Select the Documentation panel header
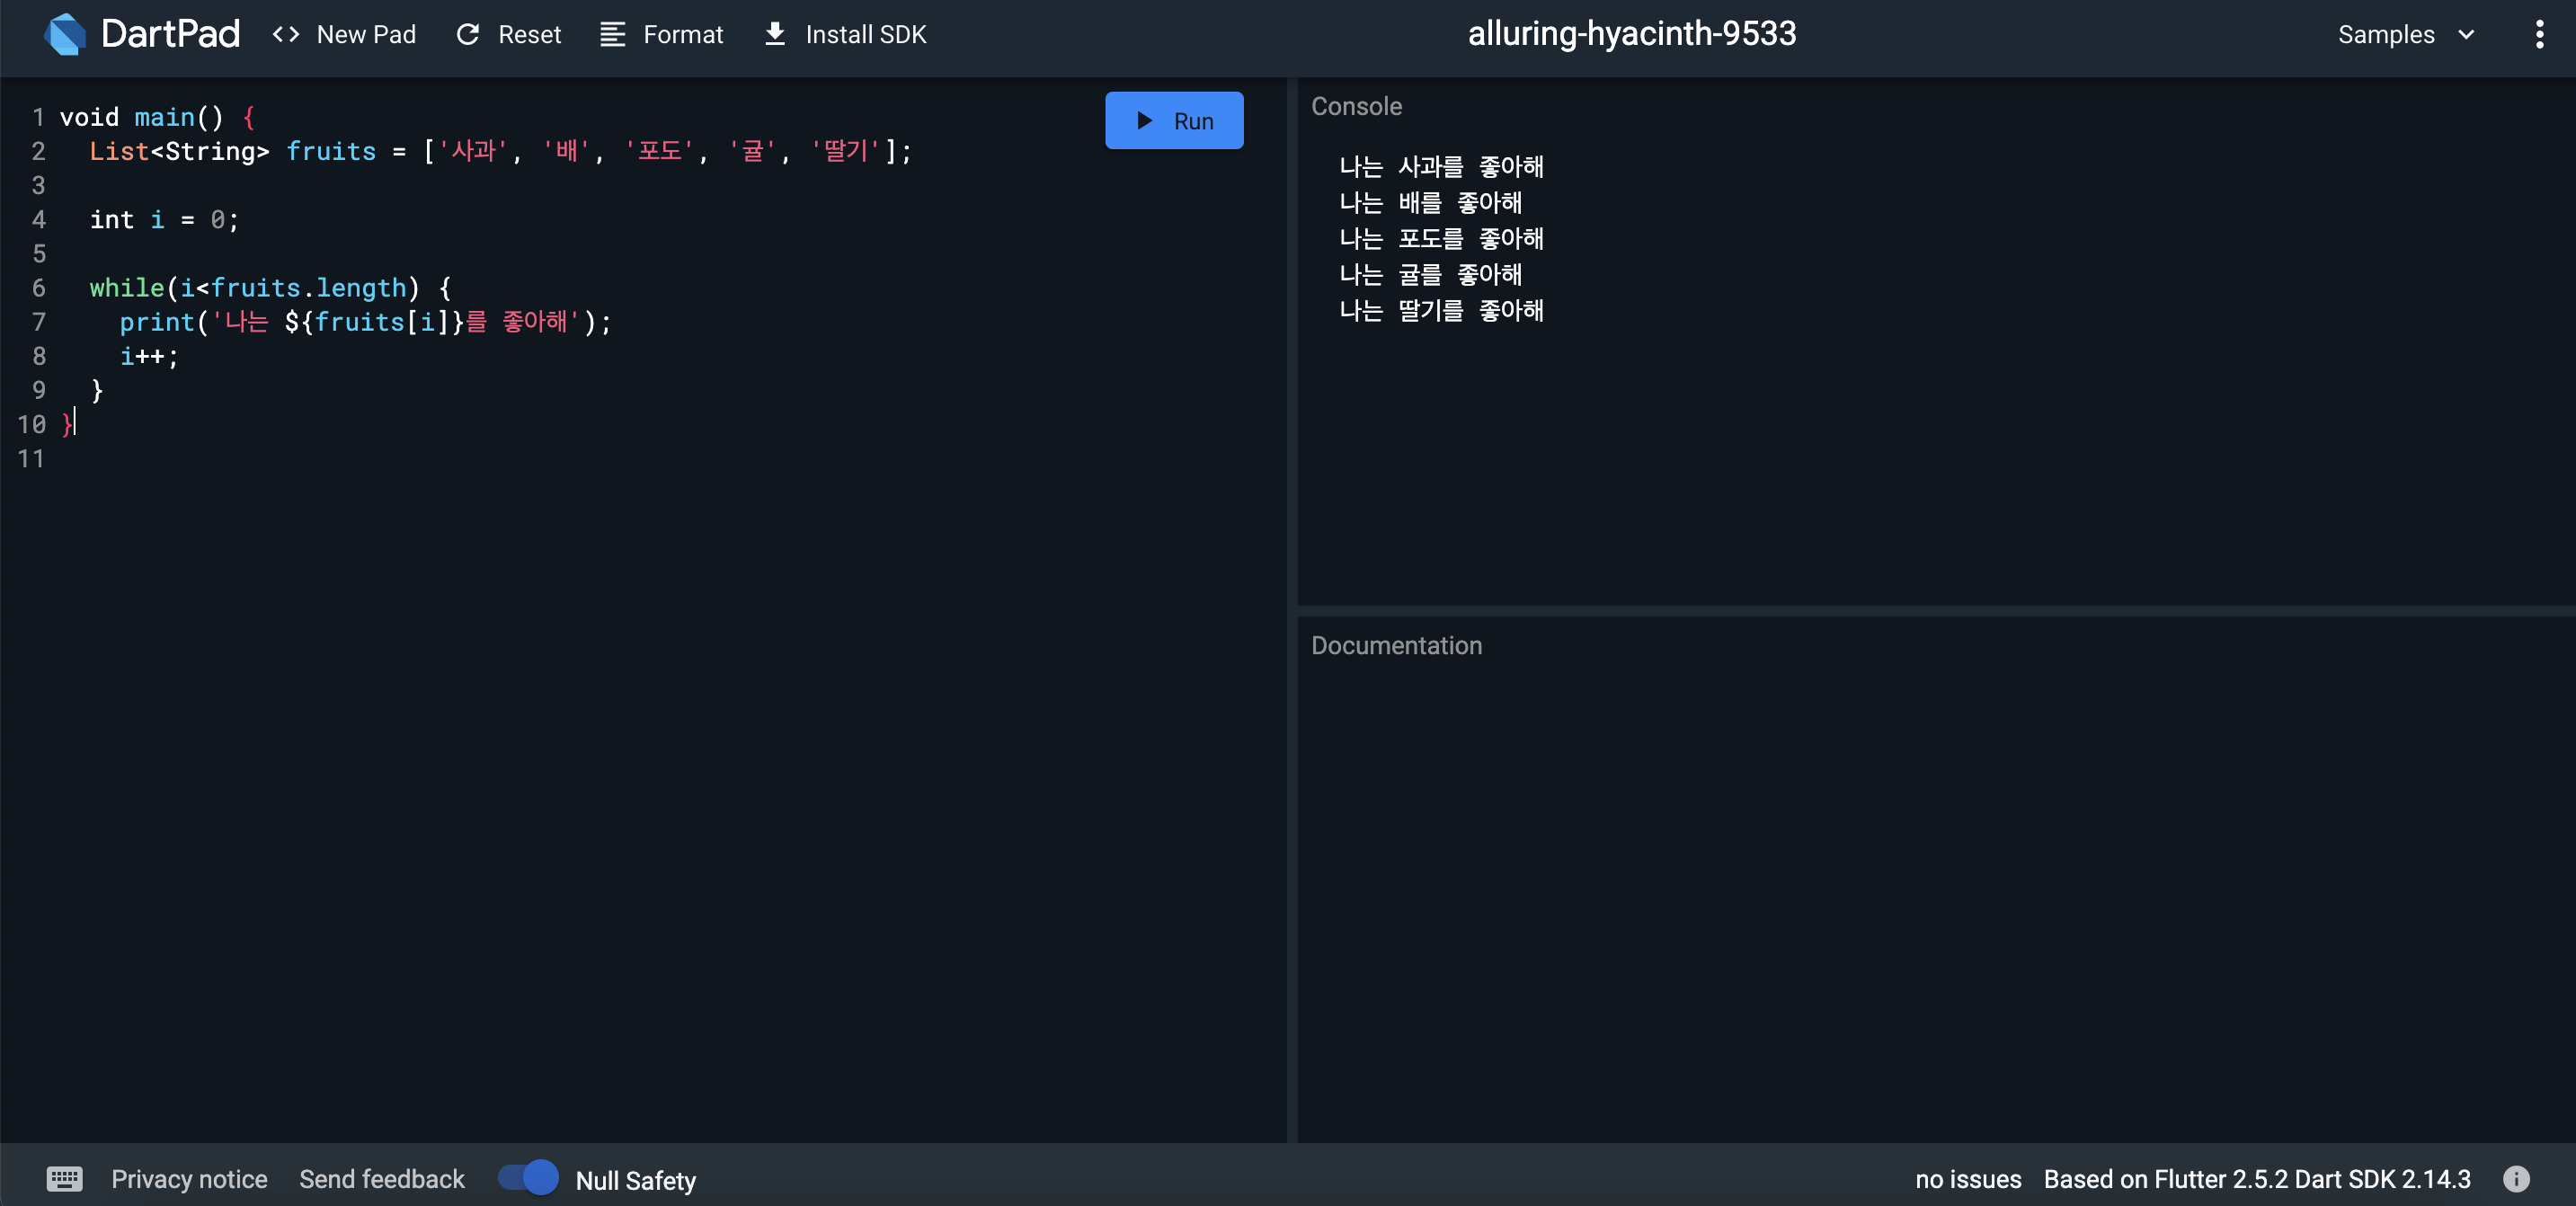Viewport: 2576px width, 1206px height. 1396,645
